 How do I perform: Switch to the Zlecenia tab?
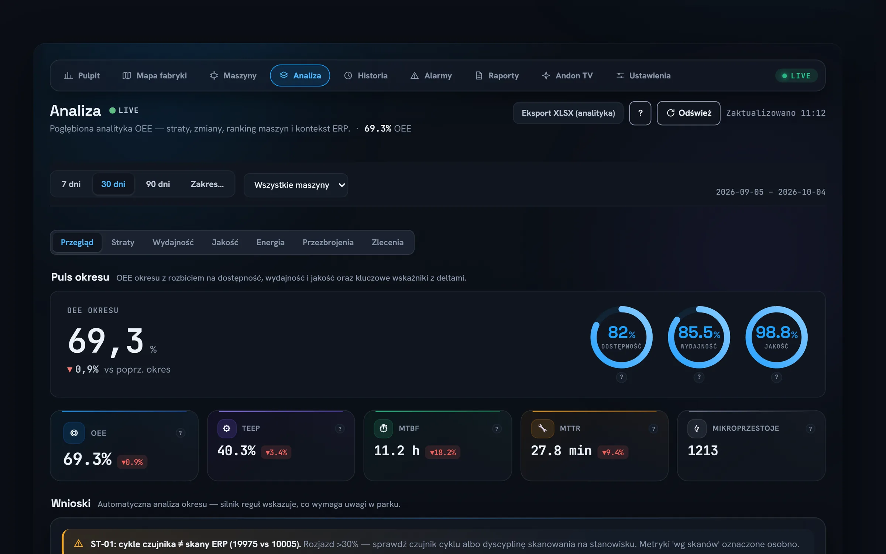(x=388, y=242)
